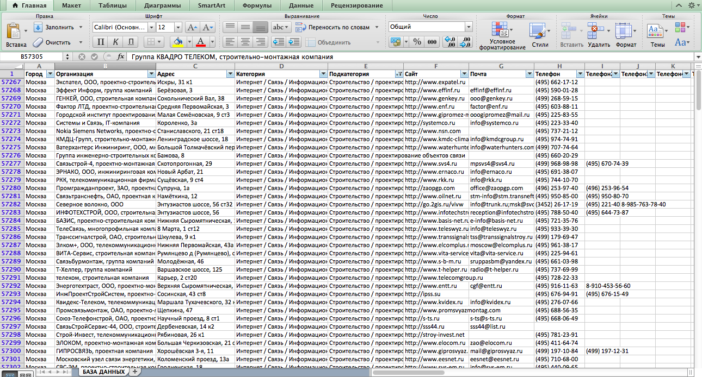Image resolution: width=702 pixels, height=377 pixels.
Task: Click the Merge (Объединить) cells icon
Action: pyautogui.click(x=311, y=42)
